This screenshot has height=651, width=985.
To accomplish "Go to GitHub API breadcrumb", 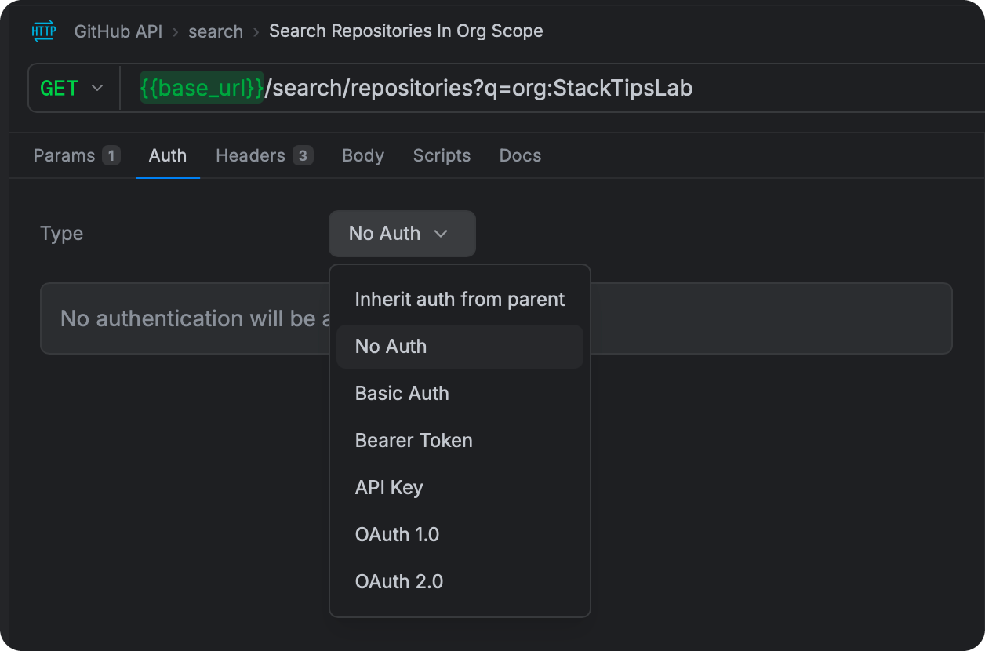I will click(x=118, y=31).
